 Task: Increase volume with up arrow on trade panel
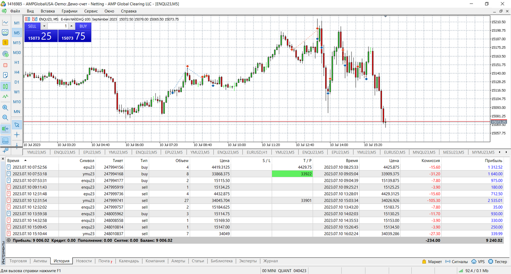pyautogui.click(x=71, y=26)
